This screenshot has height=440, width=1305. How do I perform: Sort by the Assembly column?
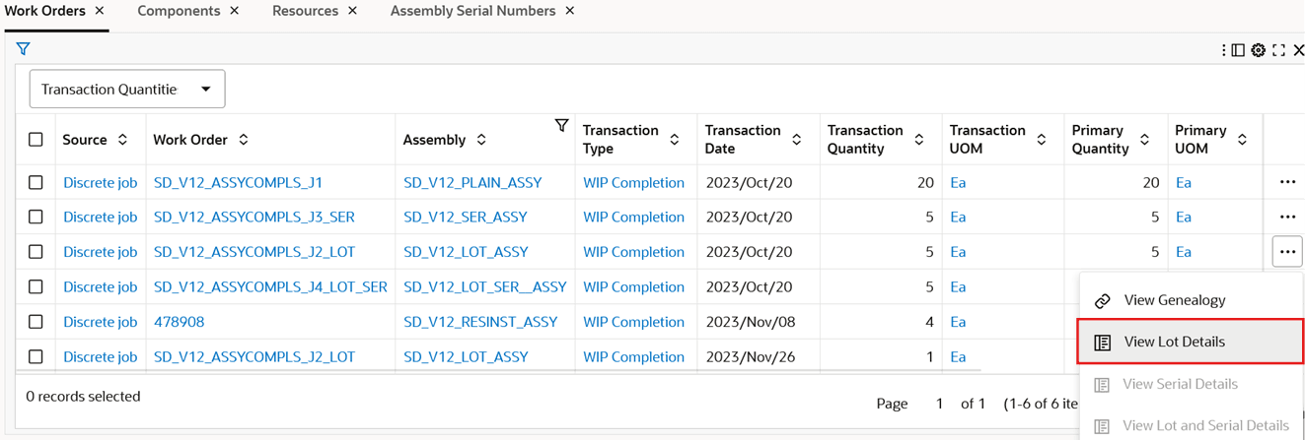point(481,140)
